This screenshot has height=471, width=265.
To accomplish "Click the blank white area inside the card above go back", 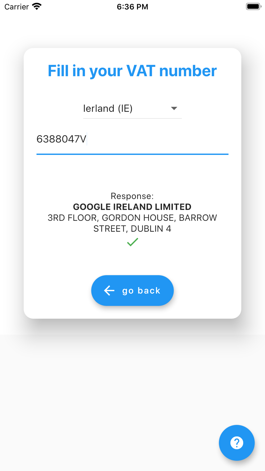I will pyautogui.click(x=132, y=261).
